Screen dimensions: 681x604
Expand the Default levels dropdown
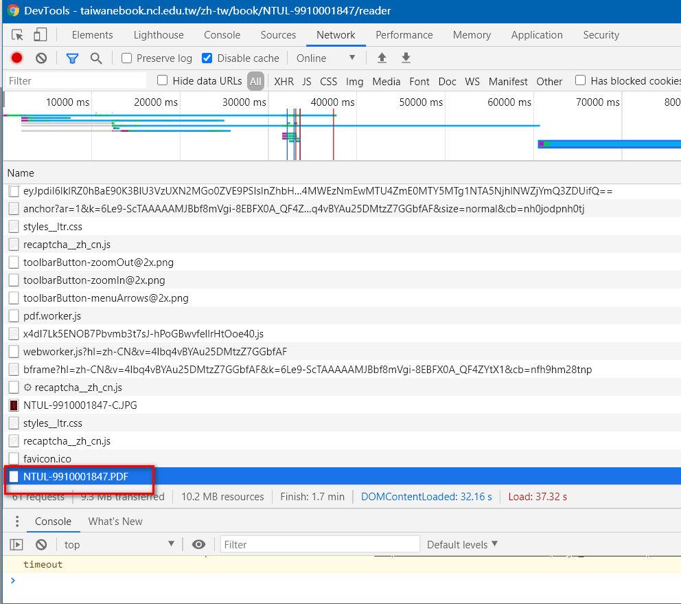(x=462, y=545)
